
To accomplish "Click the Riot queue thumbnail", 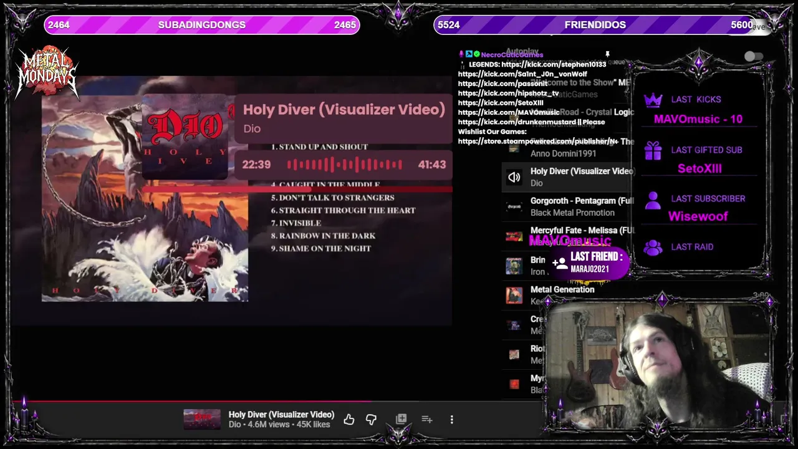I will 514,354.
